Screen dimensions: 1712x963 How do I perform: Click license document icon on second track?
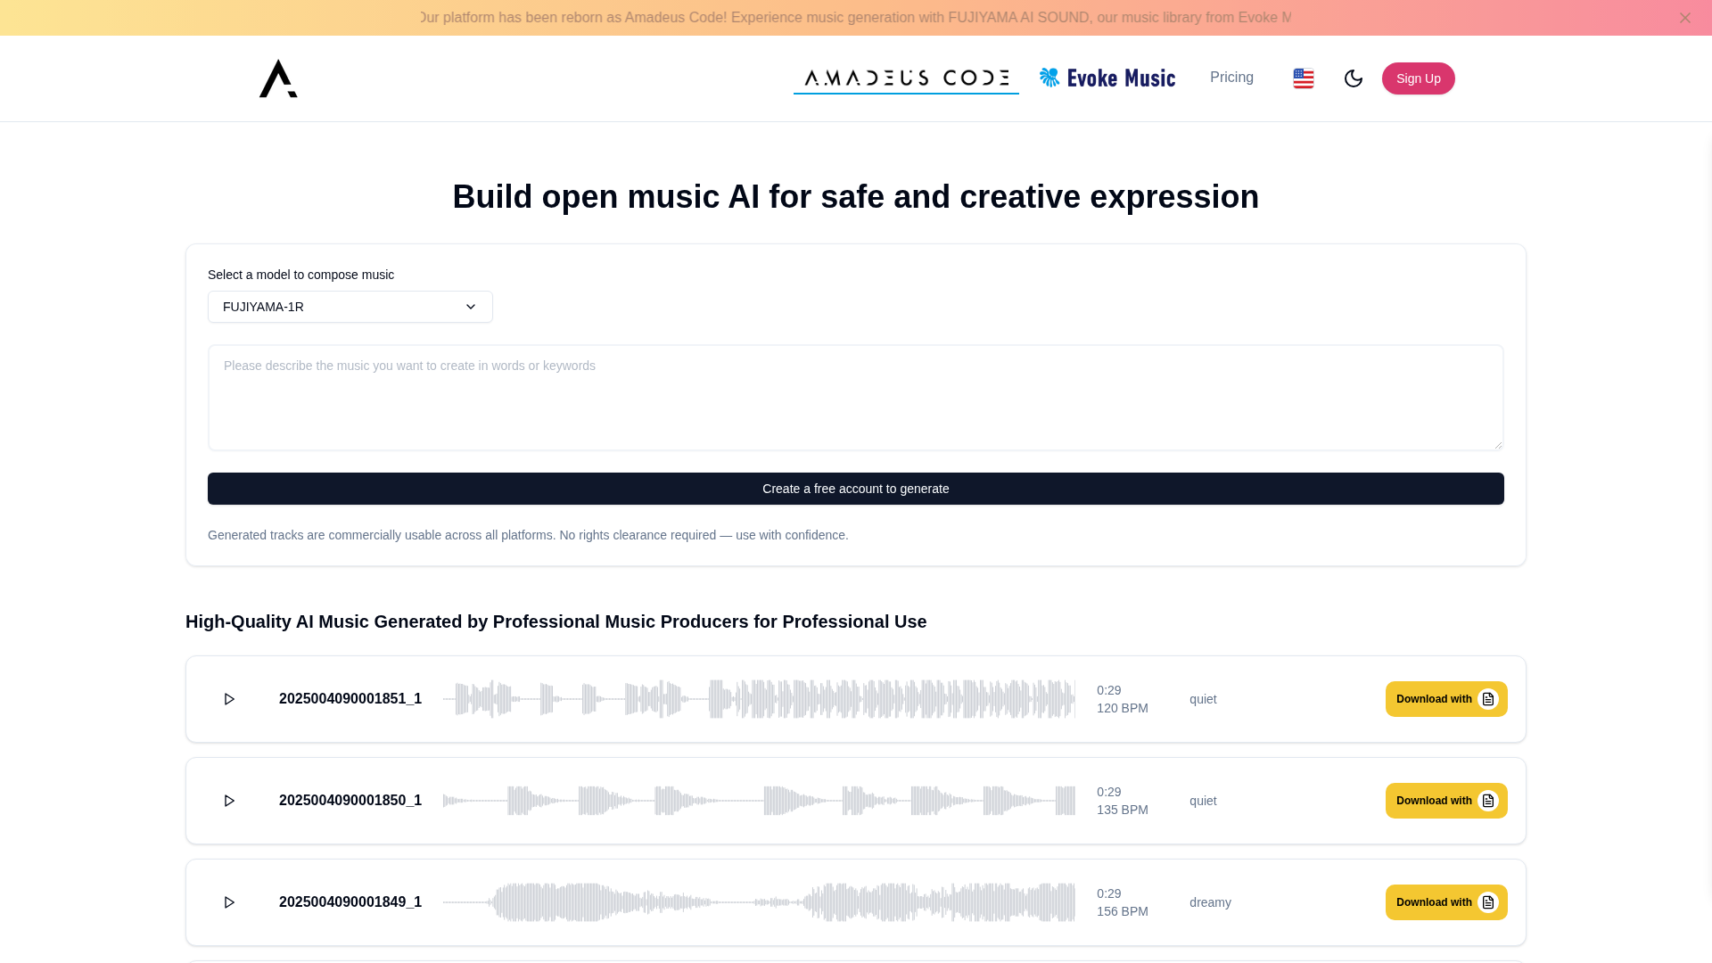point(1487,801)
